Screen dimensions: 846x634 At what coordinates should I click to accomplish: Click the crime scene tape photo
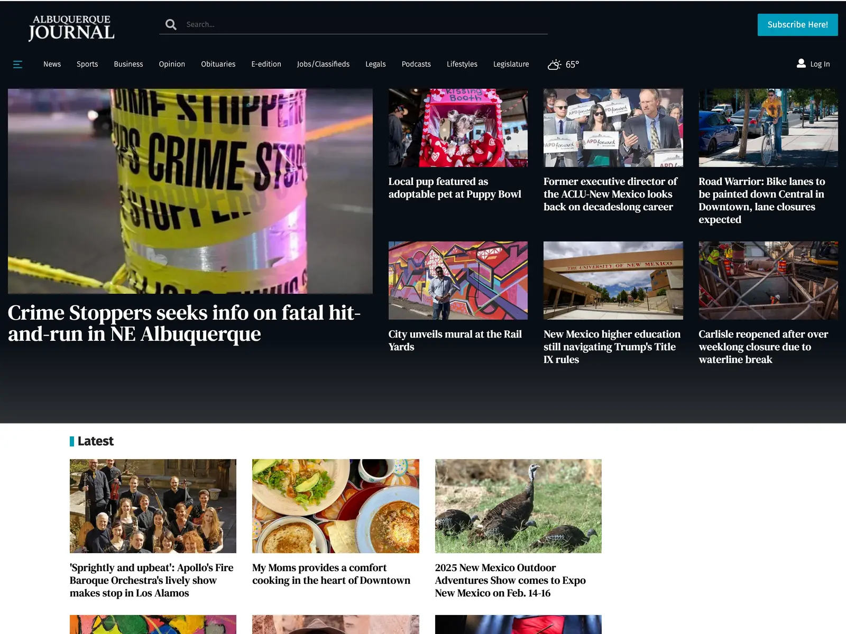pyautogui.click(x=190, y=191)
